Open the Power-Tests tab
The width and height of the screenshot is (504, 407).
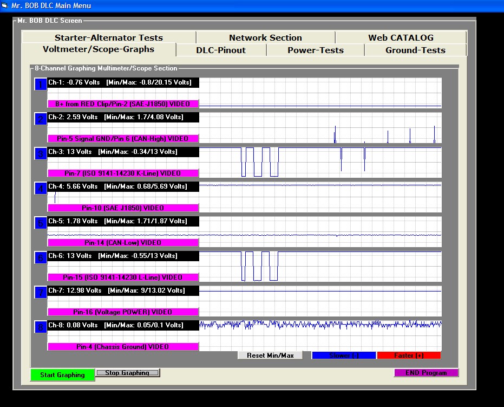click(x=315, y=50)
